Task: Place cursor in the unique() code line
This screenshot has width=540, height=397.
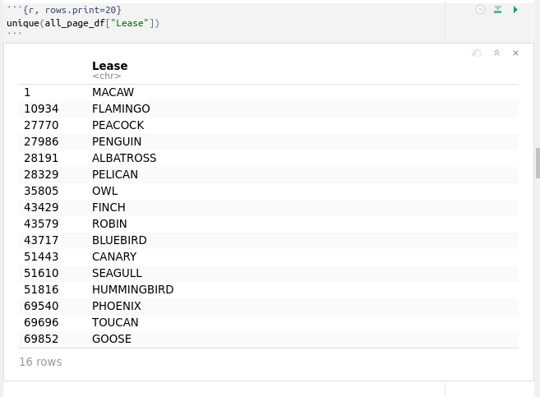Action: pyautogui.click(x=82, y=23)
